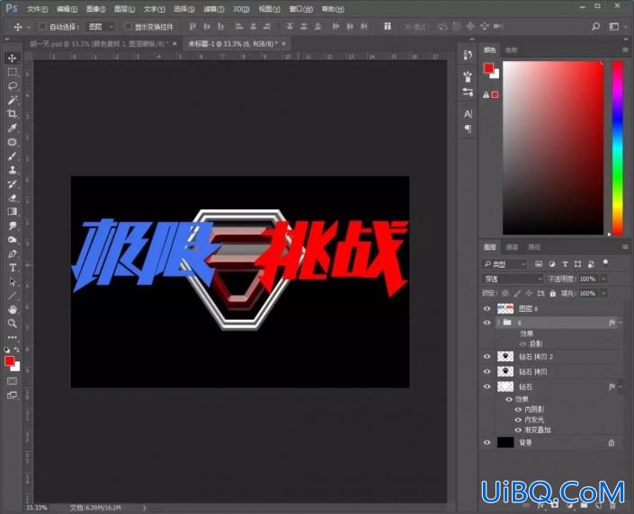The height and width of the screenshot is (514, 634).
Task: Select the Gradient tool
Action: click(x=12, y=212)
